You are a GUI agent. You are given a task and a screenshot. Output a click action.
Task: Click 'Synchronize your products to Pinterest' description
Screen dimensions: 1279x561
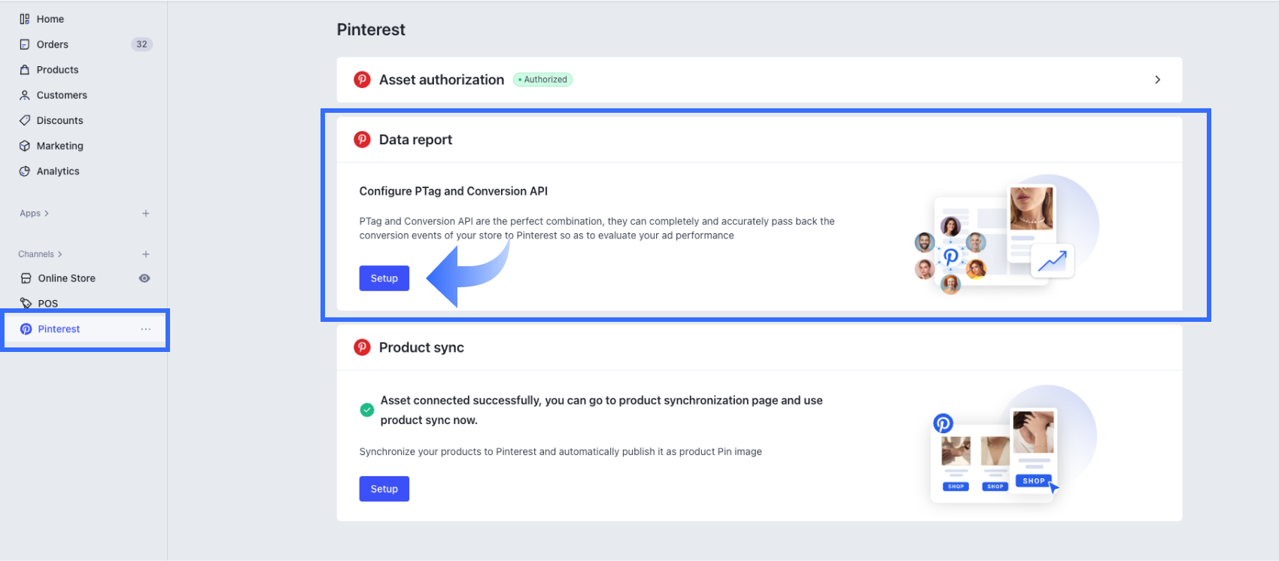tap(561, 452)
